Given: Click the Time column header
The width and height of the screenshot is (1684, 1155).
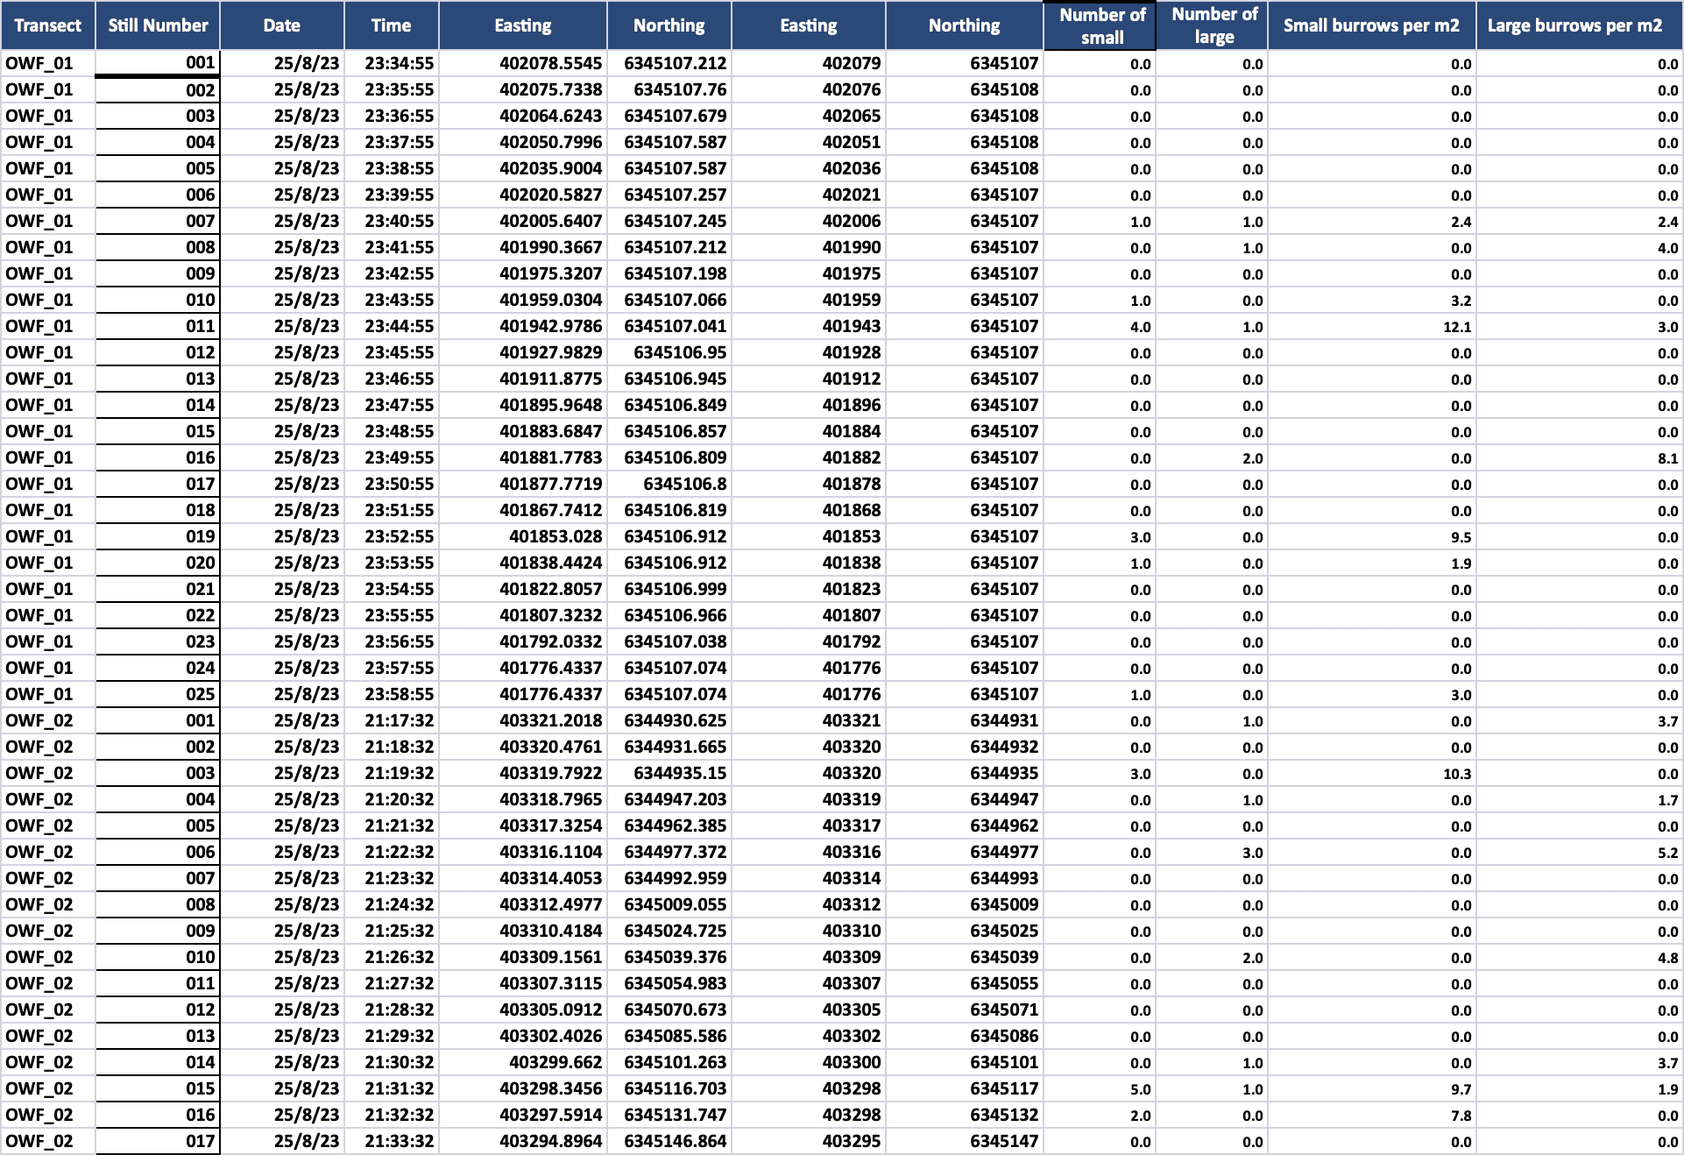Looking at the screenshot, I should pos(391,25).
